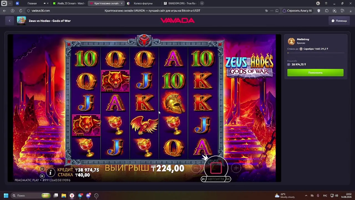Open the browser extensions puzzle icon
Viewport: 355px width, 200px height.
coord(327,11)
